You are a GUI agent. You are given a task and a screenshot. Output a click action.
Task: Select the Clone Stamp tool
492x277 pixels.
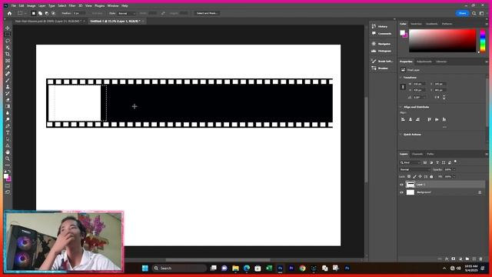8,87
